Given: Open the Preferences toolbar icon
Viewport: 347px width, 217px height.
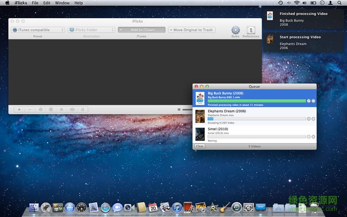Looking at the screenshot, I should pos(251,30).
